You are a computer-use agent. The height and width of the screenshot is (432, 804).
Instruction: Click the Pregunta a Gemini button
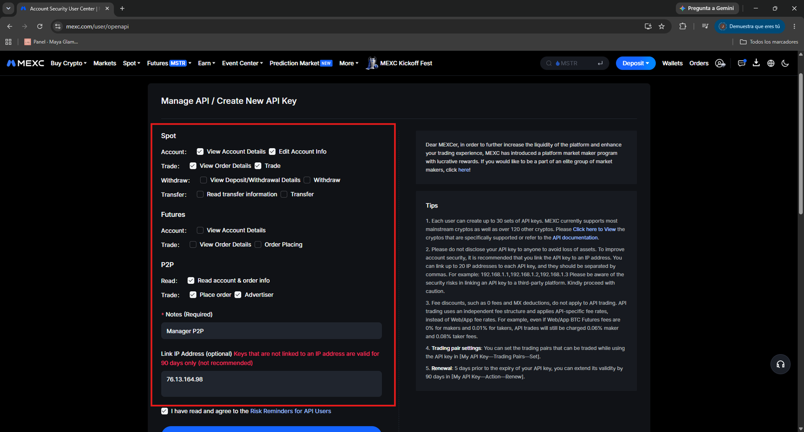[x=707, y=9]
